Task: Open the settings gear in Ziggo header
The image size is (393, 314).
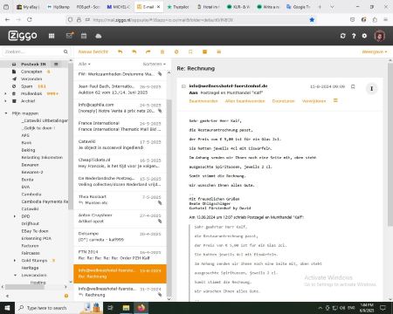Action: (364, 36)
